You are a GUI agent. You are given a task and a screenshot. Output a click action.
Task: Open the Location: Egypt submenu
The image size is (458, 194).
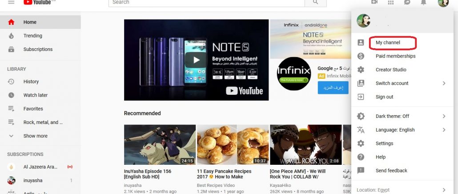click(402, 190)
